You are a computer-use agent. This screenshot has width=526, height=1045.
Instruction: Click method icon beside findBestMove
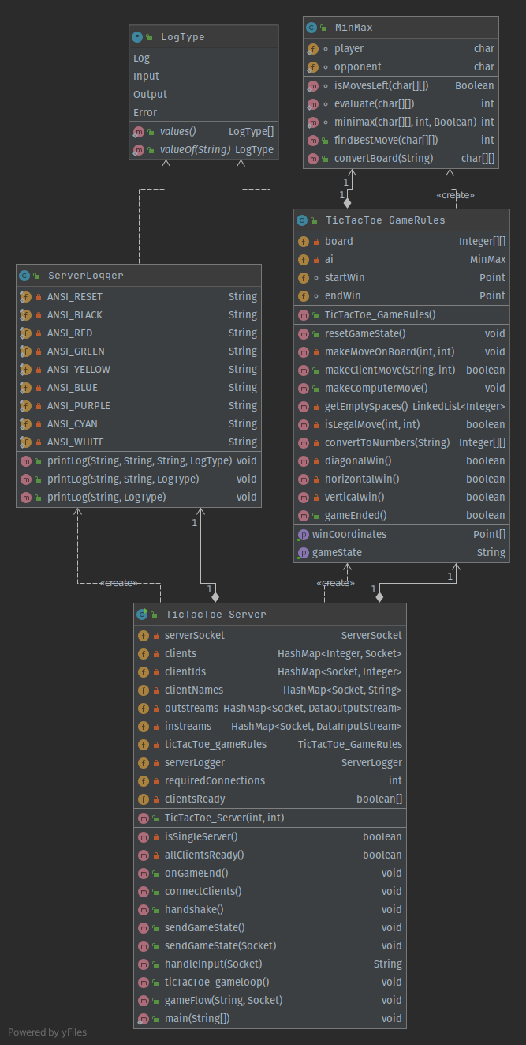(x=313, y=140)
